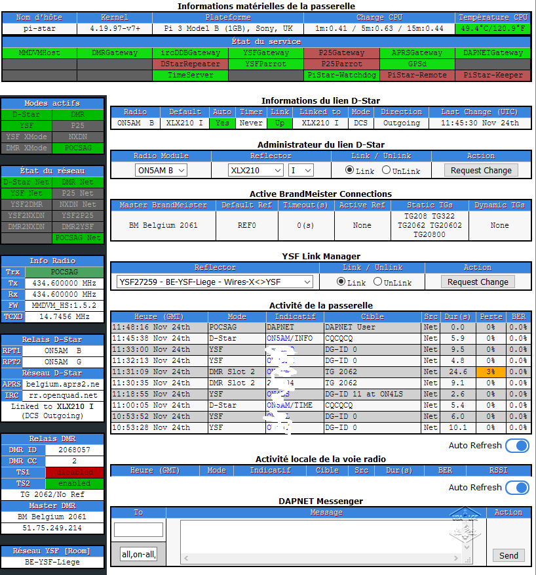Click the kernel version 4.19.97-v7+
536x575 pixels.
[x=115, y=29]
